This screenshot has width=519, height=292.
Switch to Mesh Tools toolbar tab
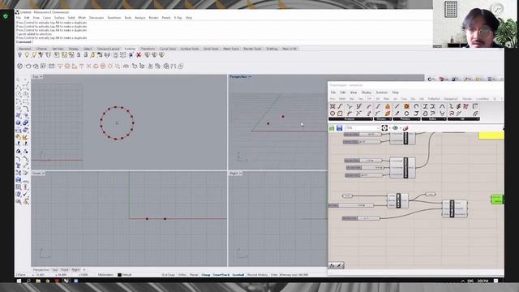(230, 49)
